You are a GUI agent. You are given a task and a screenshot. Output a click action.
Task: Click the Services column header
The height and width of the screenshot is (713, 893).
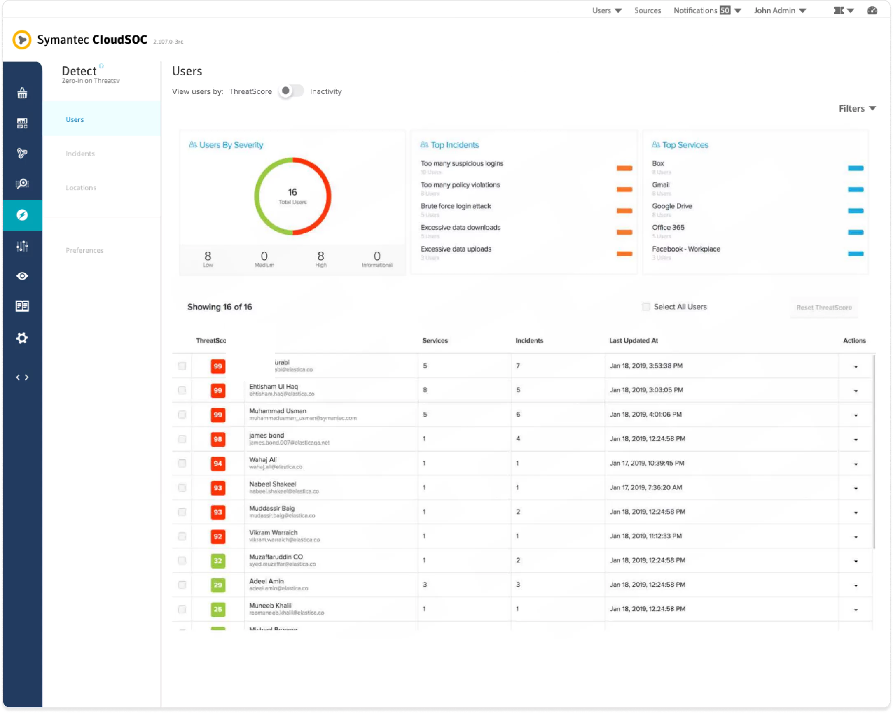click(435, 341)
